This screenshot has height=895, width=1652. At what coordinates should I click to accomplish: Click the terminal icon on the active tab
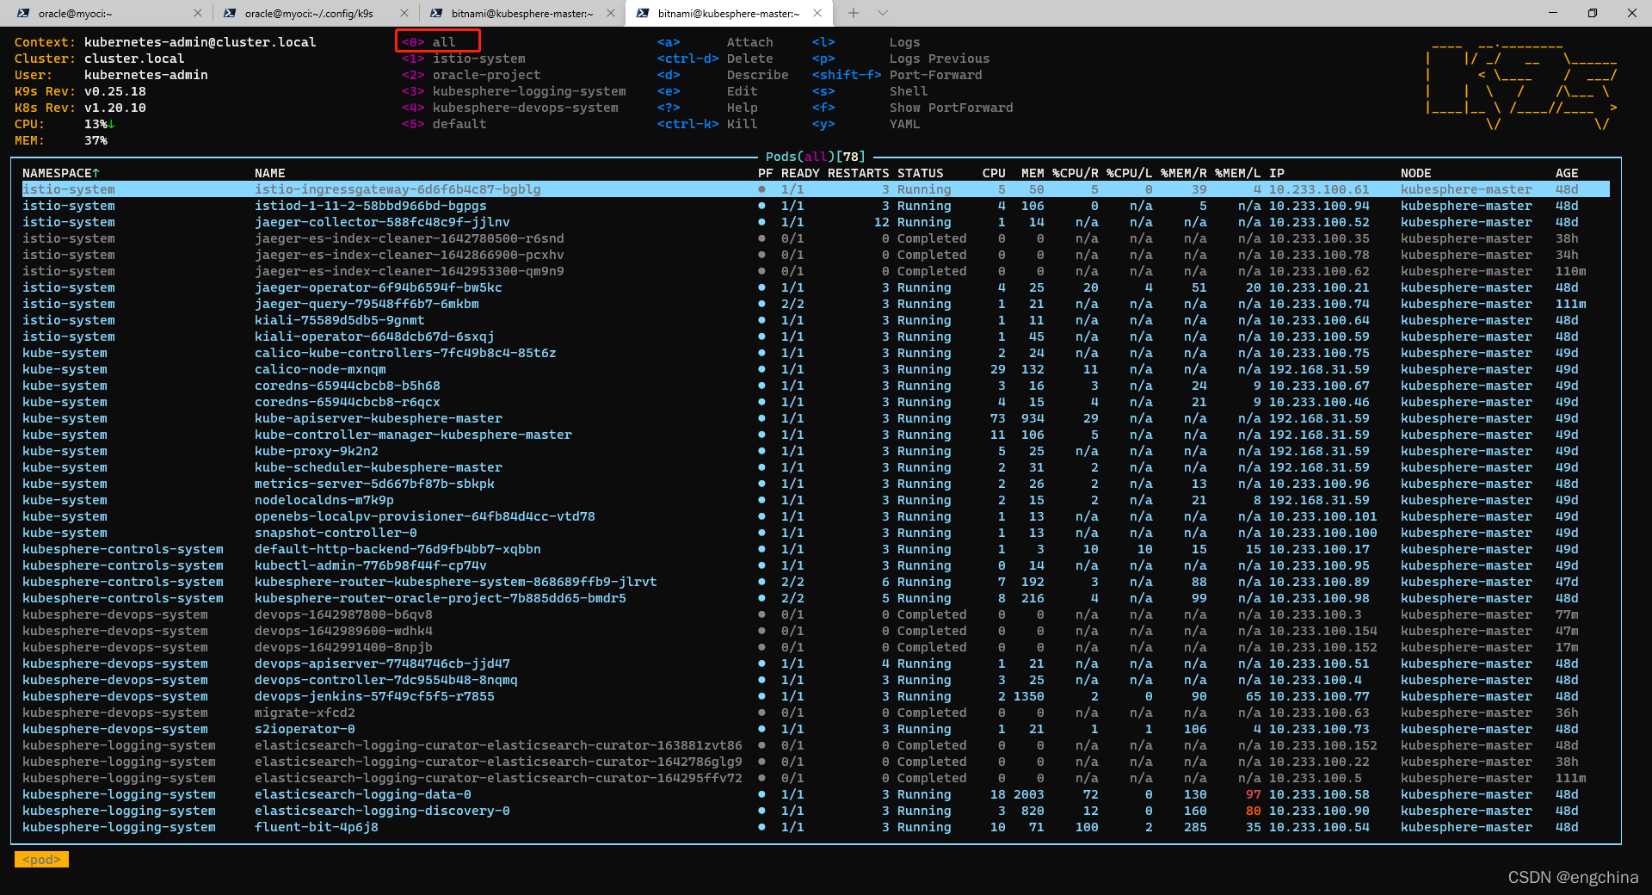pos(643,13)
